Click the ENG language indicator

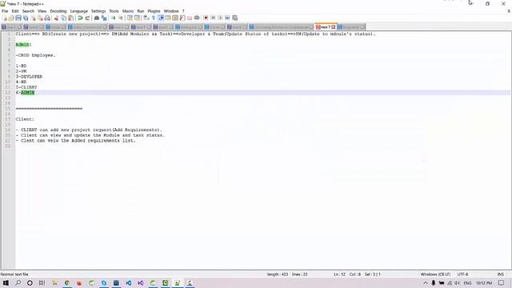(x=467, y=282)
